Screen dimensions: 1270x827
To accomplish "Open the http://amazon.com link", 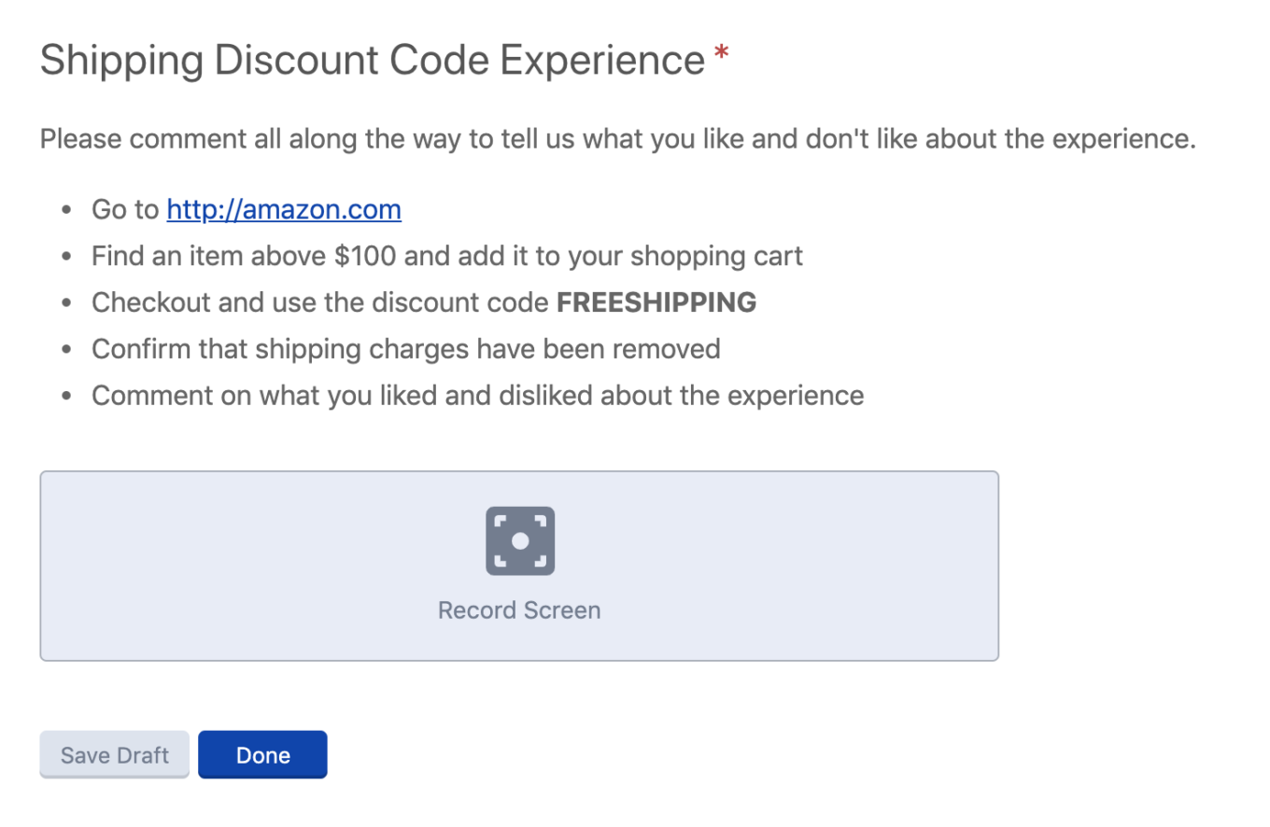I will click(x=284, y=209).
